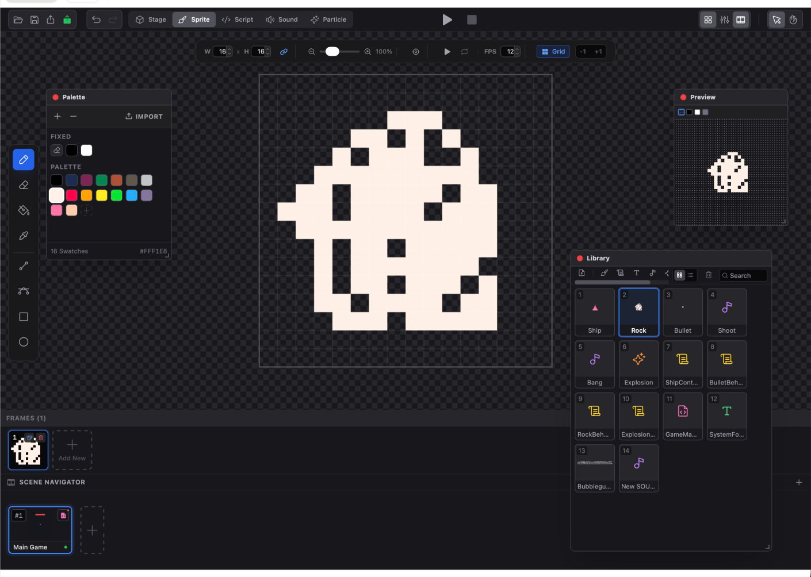
Task: Set preview background to gray
Action: pyautogui.click(x=705, y=112)
